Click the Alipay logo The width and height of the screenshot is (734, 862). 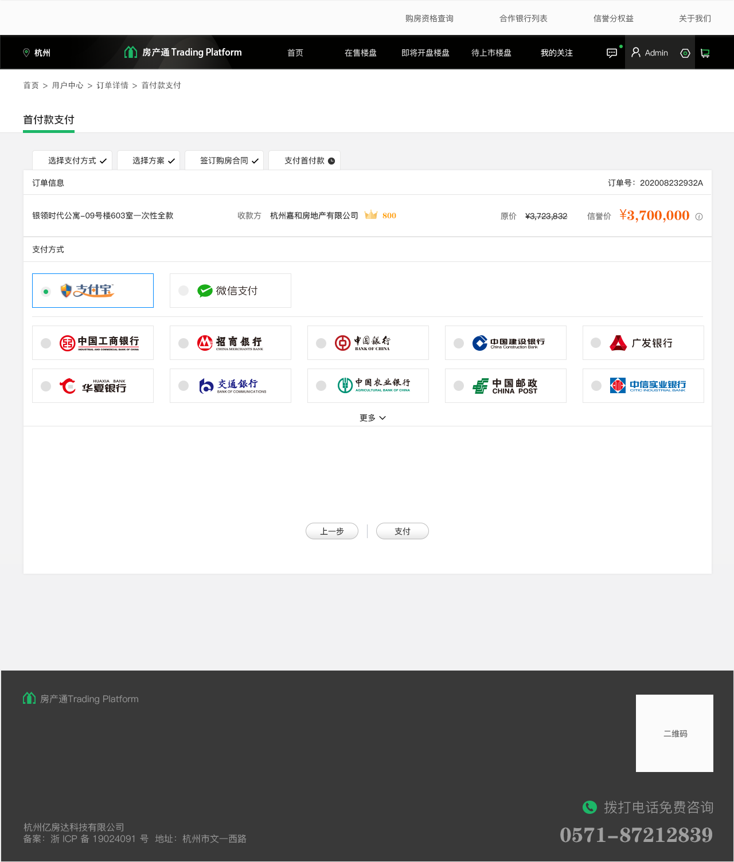87,291
